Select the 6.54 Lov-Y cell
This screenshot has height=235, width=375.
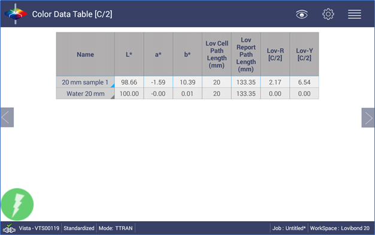click(x=304, y=82)
